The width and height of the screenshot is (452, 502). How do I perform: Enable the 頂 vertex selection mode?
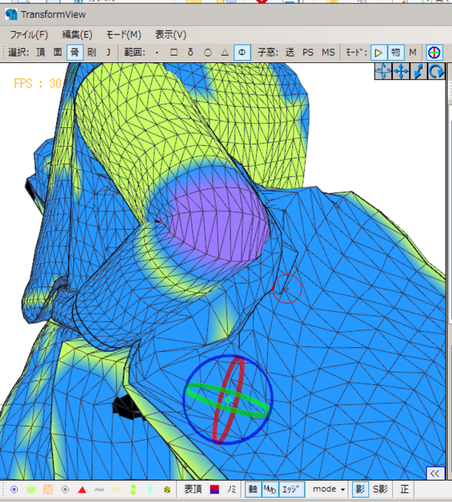[x=41, y=53]
